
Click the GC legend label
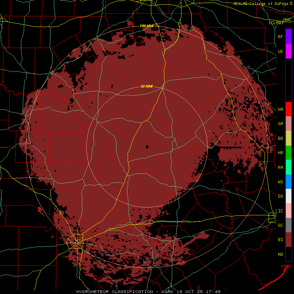click(281, 225)
